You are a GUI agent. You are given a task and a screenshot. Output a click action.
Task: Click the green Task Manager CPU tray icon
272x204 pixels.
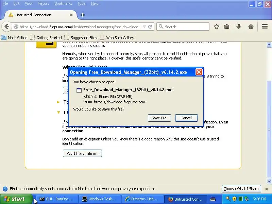[x=240, y=199]
